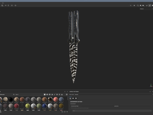Select the dark brown fabric sphere in second row
This screenshot has height=115, width=153.
coord(5,106)
